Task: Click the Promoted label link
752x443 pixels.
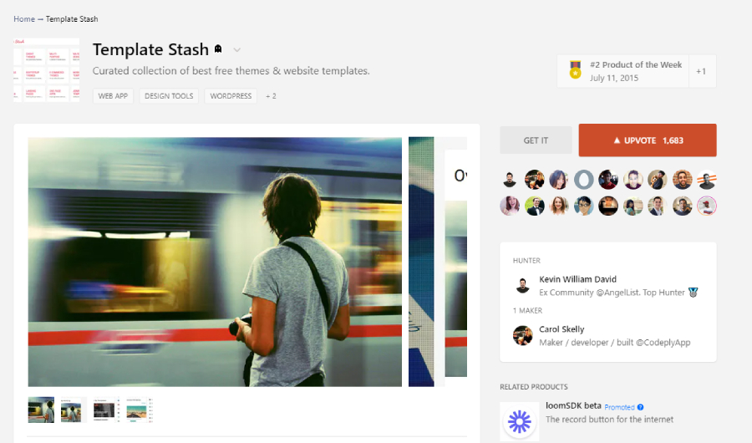Action: coord(619,407)
